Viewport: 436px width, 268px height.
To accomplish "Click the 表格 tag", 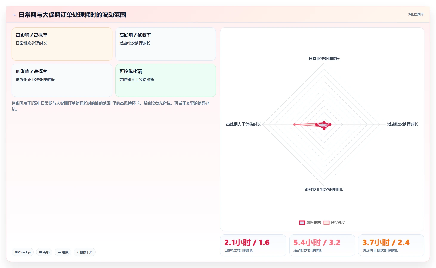I will (x=44, y=252).
